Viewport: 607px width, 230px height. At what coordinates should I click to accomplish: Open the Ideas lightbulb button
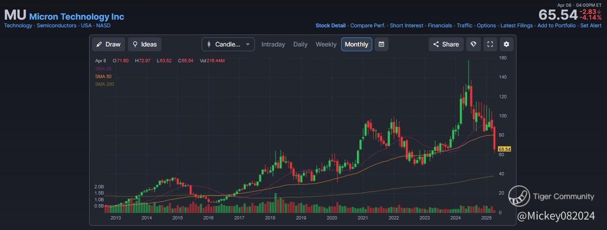pos(145,44)
